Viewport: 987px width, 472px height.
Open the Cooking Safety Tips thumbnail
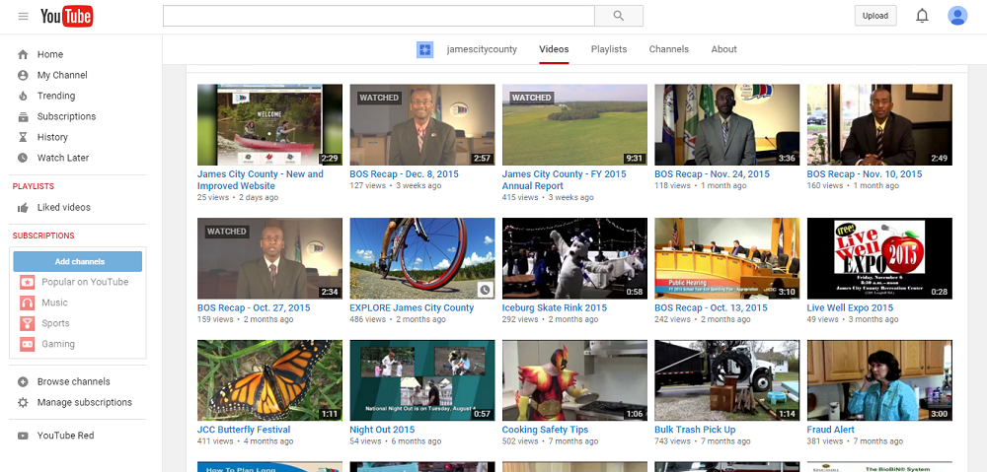[x=574, y=380]
